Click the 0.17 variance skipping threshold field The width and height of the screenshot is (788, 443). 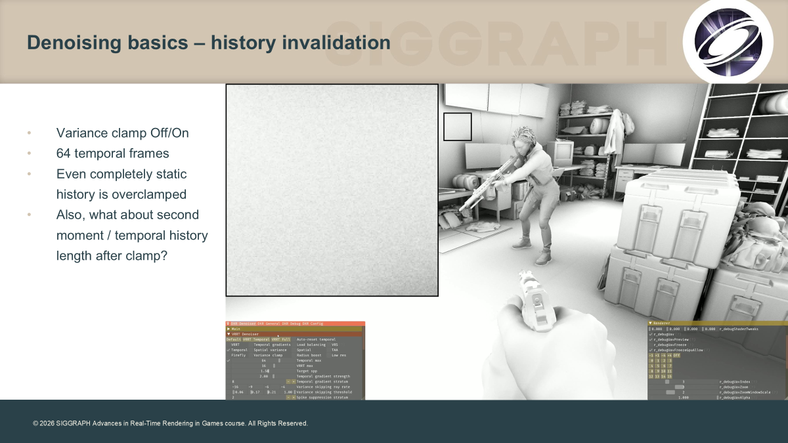click(x=256, y=392)
